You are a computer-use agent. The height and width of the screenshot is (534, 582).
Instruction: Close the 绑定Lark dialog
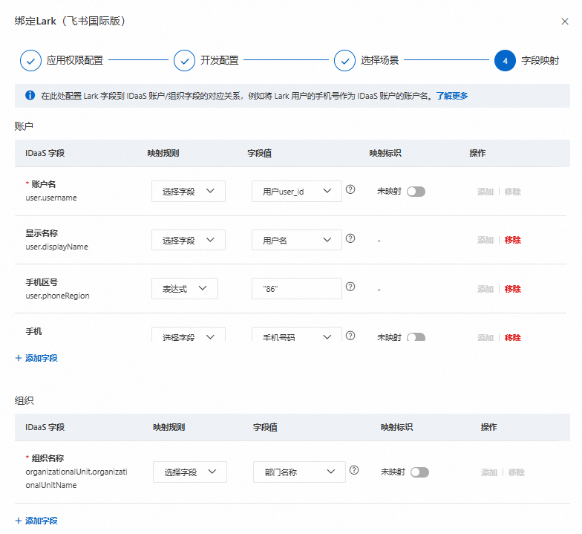point(564,22)
